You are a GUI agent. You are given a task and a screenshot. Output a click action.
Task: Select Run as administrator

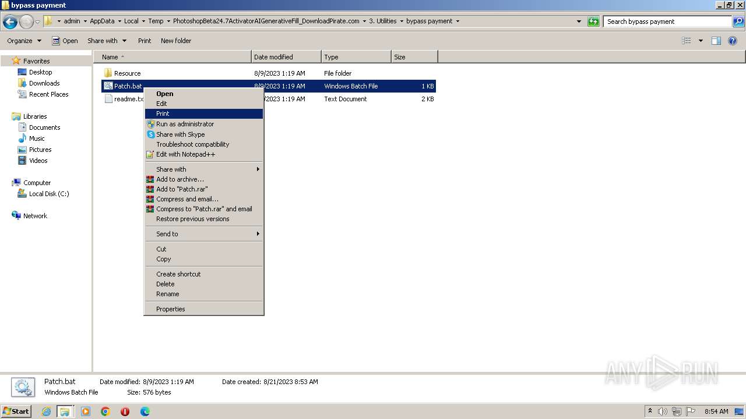(x=204, y=124)
